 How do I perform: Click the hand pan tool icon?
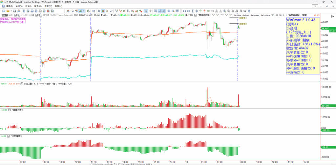pyautogui.click(x=249, y=11)
